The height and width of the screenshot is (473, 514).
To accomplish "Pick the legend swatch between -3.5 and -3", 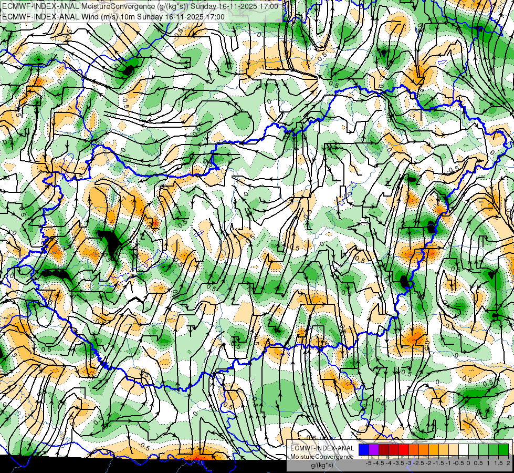I will point(404,450).
